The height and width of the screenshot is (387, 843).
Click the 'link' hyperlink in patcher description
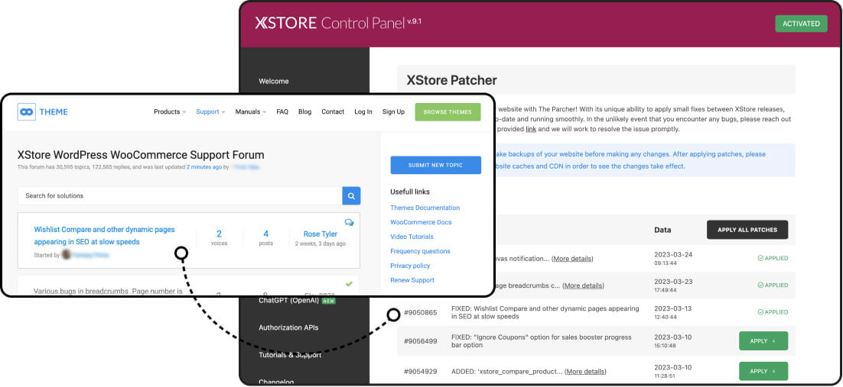(x=531, y=129)
